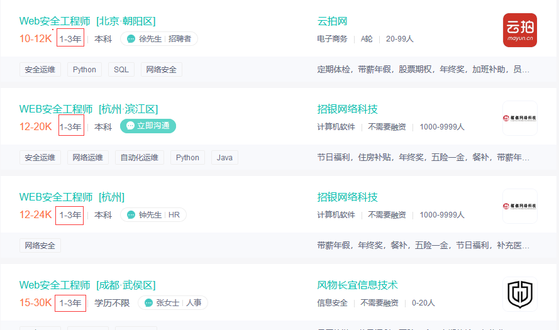Select the 网络运维 skill tag
The image size is (559, 330).
tap(88, 158)
